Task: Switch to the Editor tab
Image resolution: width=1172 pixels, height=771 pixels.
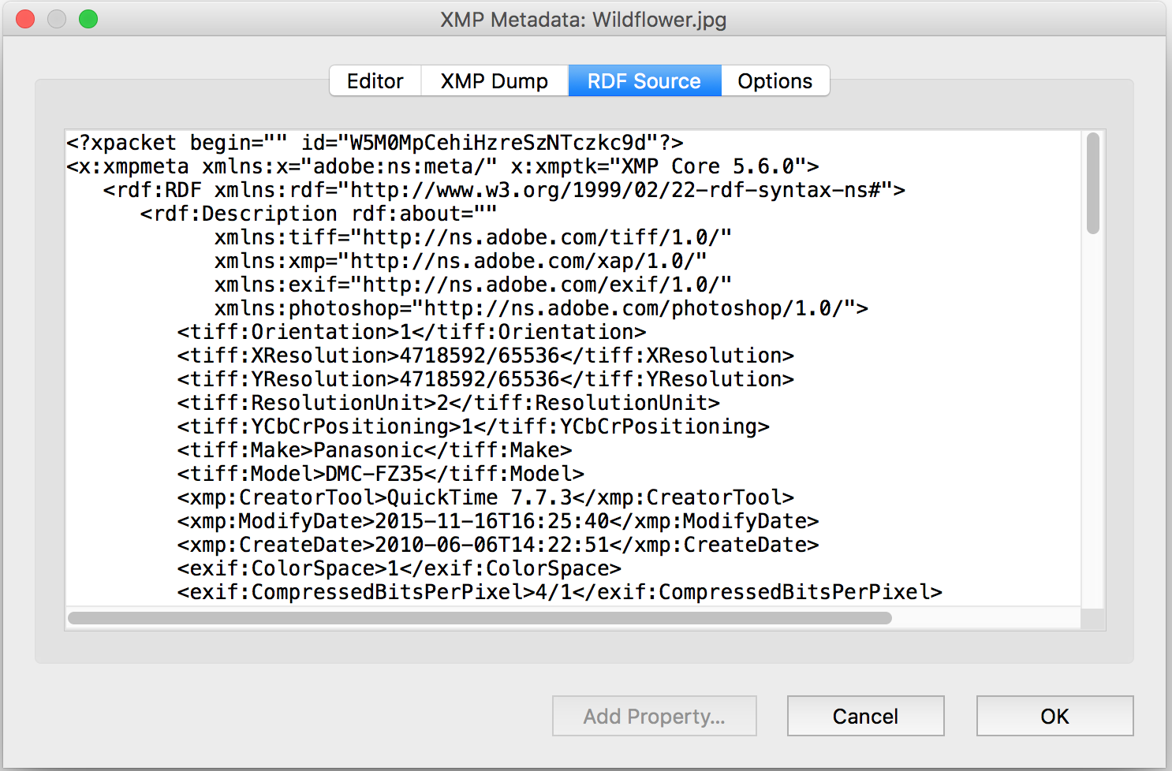Action: [375, 81]
